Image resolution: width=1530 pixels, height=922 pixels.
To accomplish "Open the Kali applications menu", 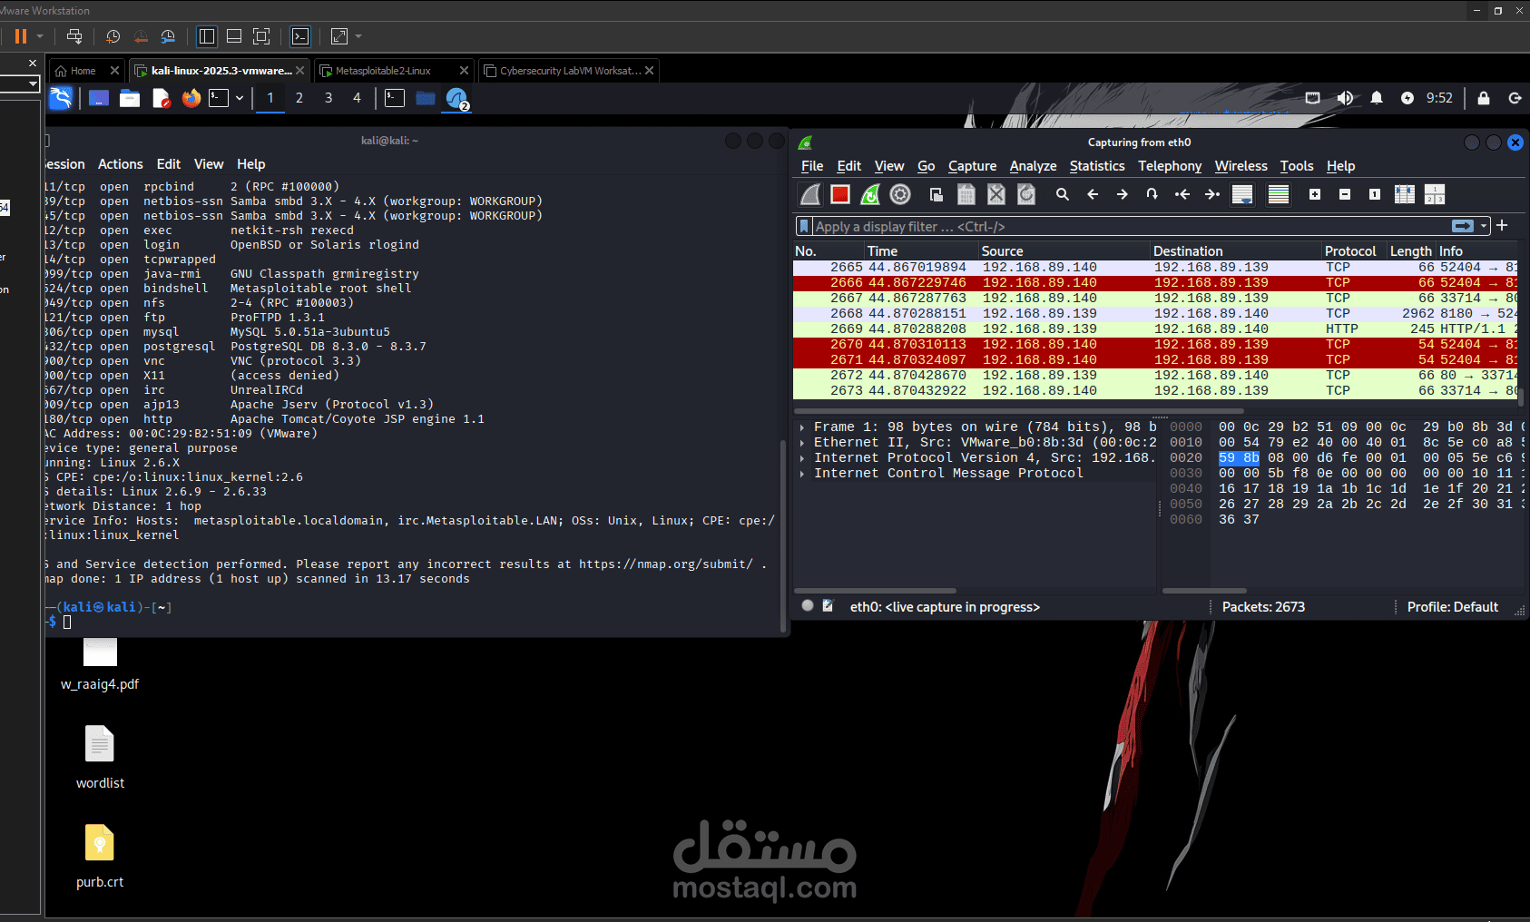I will point(61,98).
